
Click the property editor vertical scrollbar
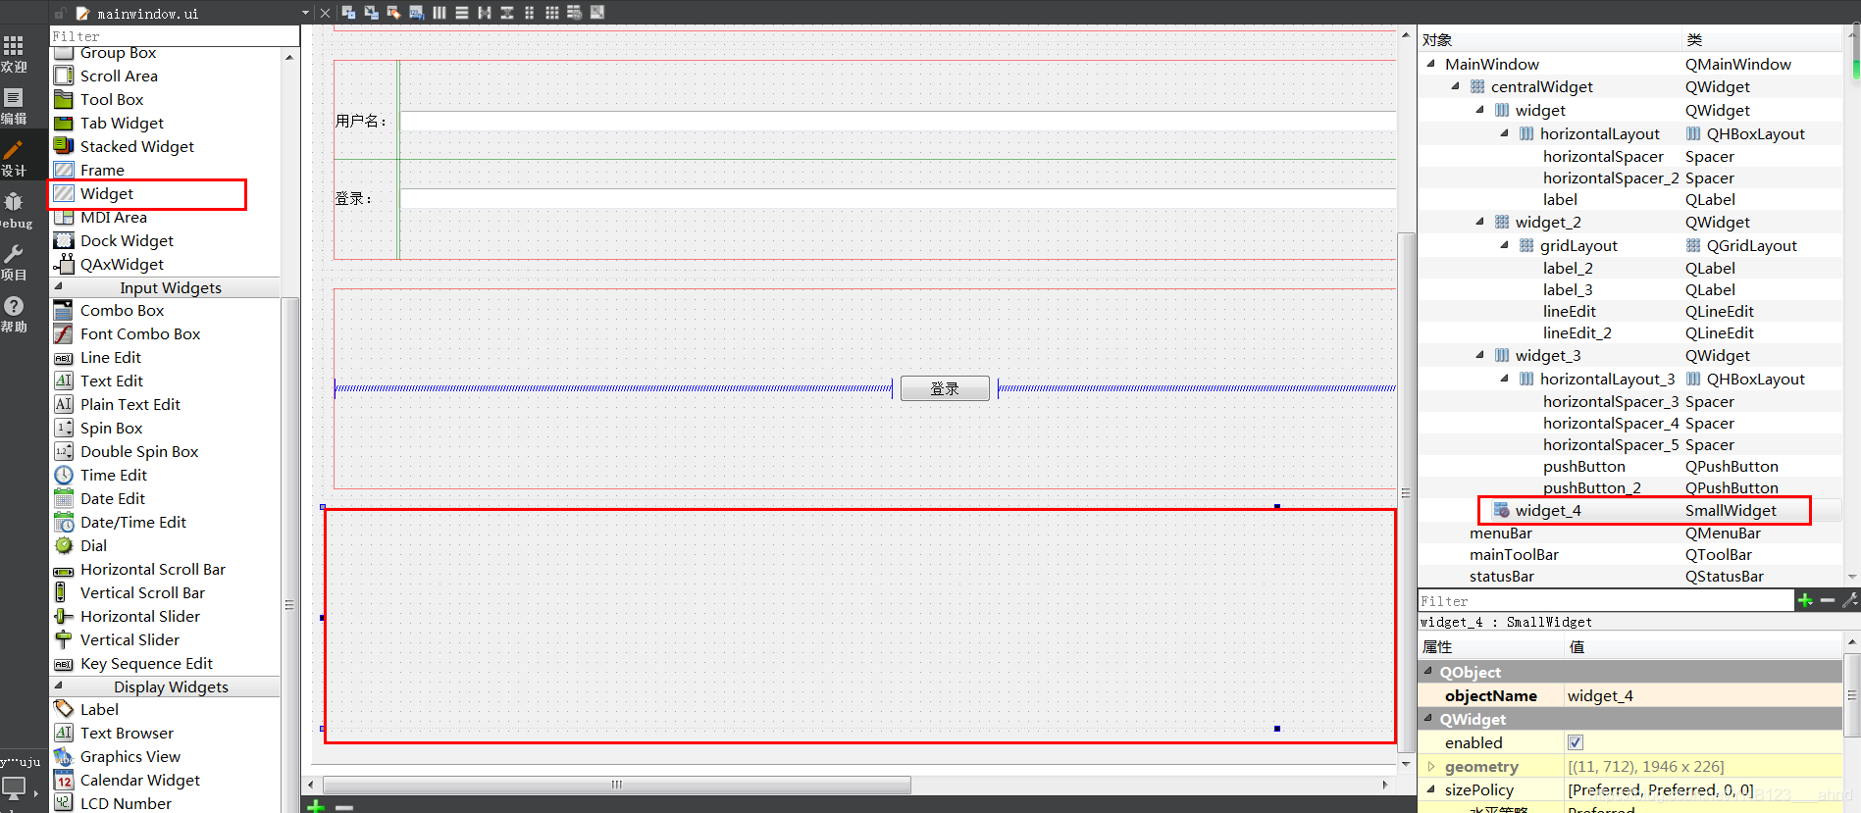(x=1852, y=694)
